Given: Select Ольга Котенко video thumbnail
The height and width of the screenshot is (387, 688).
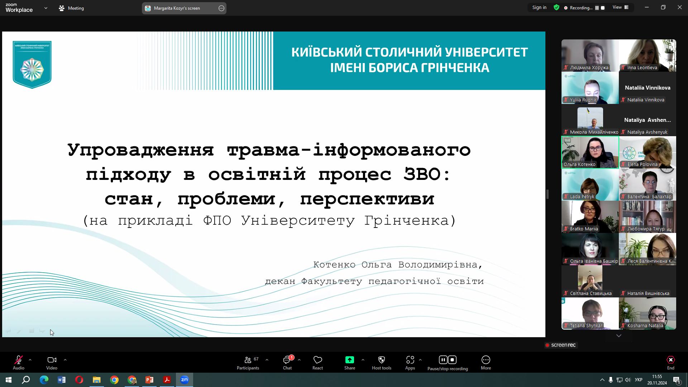Looking at the screenshot, I should pos(590,152).
